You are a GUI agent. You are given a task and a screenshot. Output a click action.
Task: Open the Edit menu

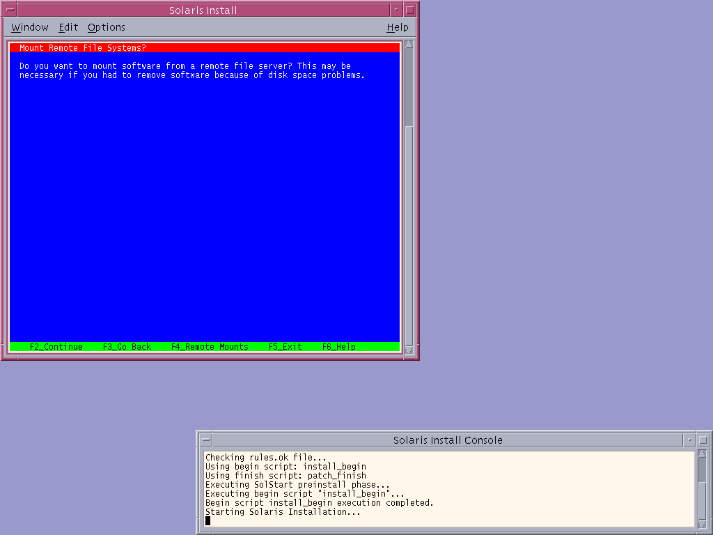(x=68, y=27)
